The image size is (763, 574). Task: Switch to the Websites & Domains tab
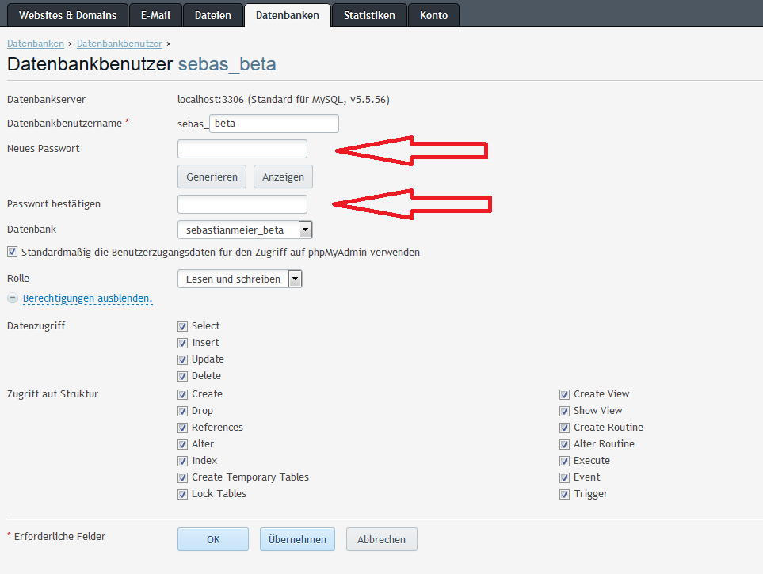[x=67, y=15]
